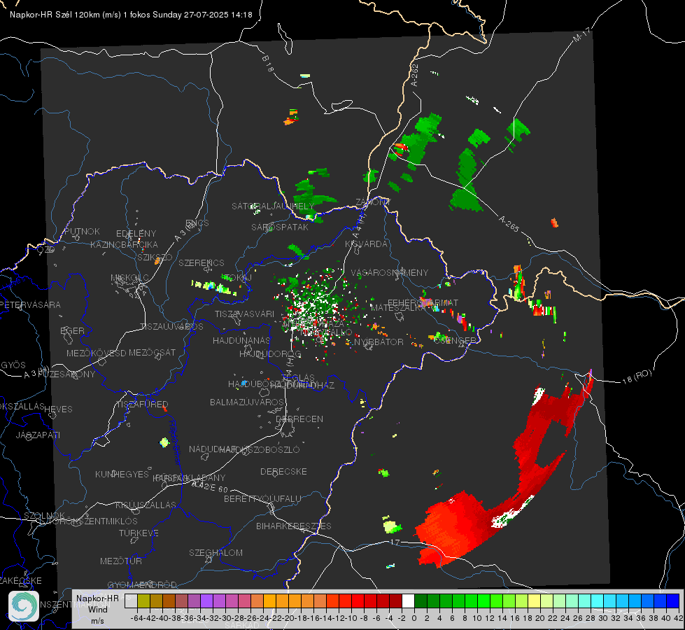Pick the yellow swatch between 18 and 20

pos(535,601)
